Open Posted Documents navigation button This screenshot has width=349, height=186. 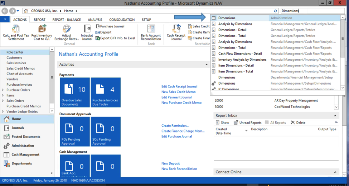point(27,137)
